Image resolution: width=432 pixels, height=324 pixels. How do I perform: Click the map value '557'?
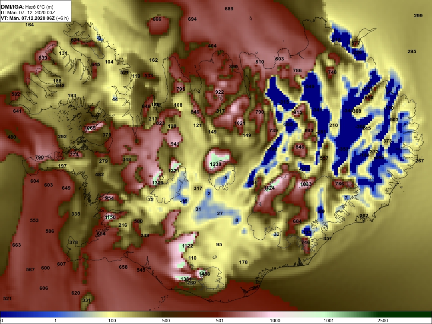[324, 159]
